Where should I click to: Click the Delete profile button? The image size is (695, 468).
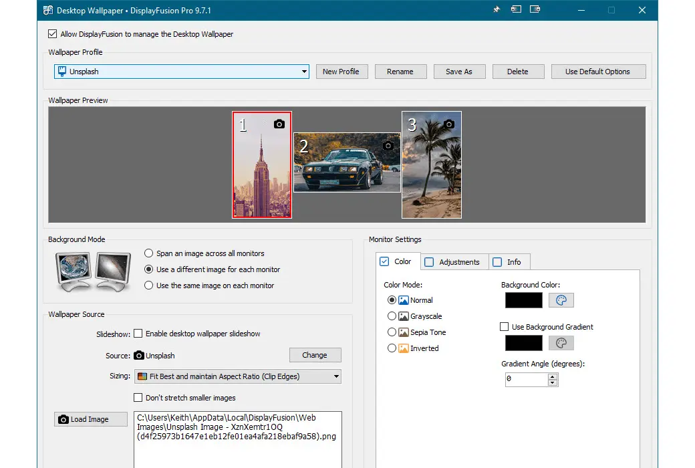[518, 72]
